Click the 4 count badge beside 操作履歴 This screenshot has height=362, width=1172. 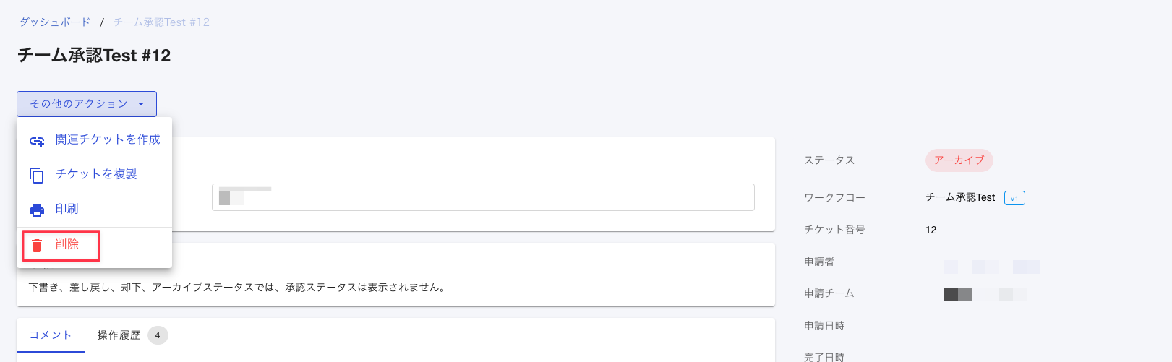pos(158,335)
